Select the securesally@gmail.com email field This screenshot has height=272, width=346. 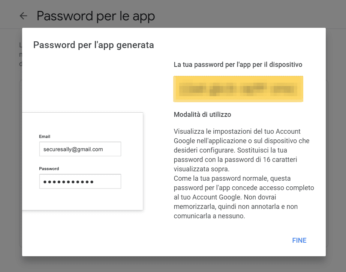[80, 149]
